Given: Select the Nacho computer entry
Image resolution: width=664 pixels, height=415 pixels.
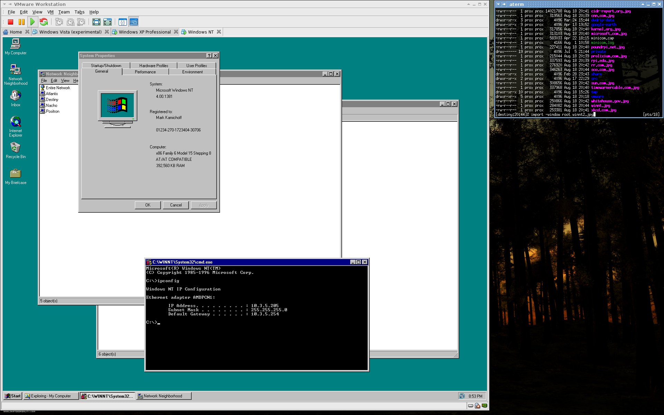Looking at the screenshot, I should click(x=49, y=105).
